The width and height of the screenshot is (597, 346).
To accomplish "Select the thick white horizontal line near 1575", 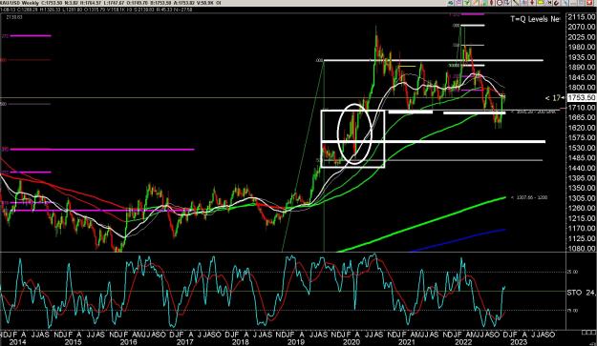I will [434, 142].
